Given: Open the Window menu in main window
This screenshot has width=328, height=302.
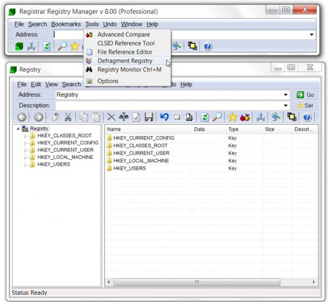Looking at the screenshot, I should (132, 24).
